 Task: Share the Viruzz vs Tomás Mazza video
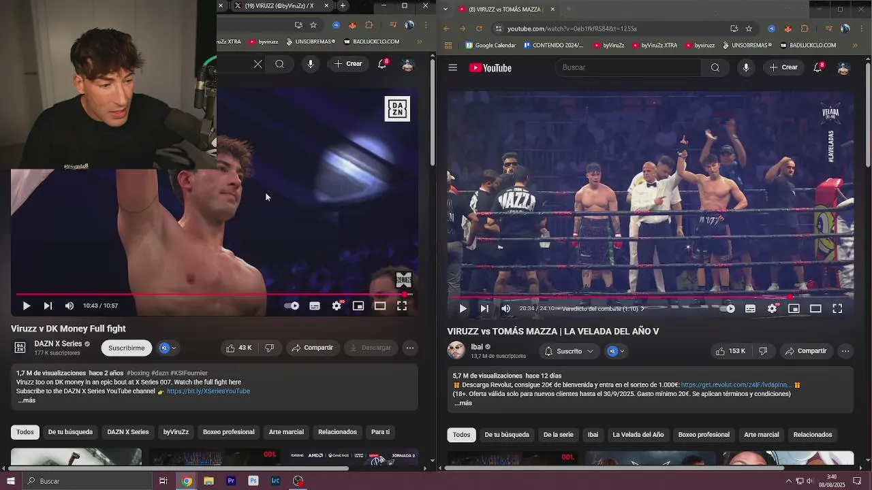point(806,351)
